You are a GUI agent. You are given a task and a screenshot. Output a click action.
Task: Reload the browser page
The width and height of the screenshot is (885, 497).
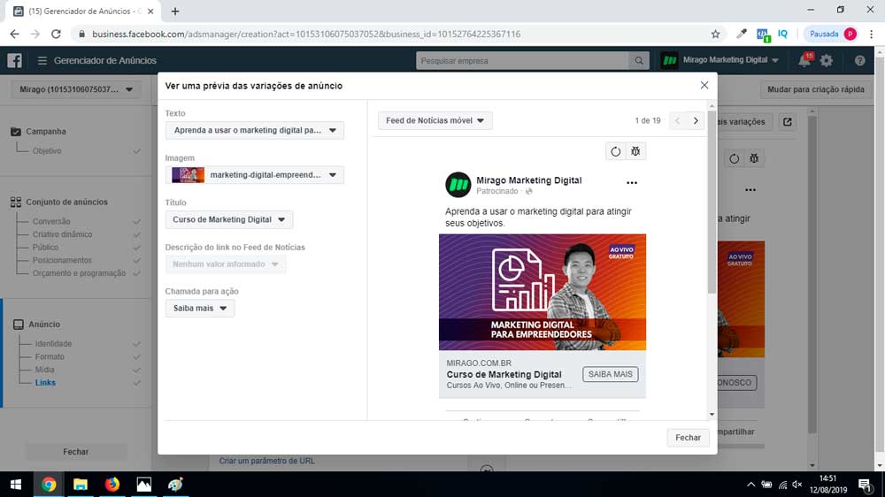coord(56,34)
